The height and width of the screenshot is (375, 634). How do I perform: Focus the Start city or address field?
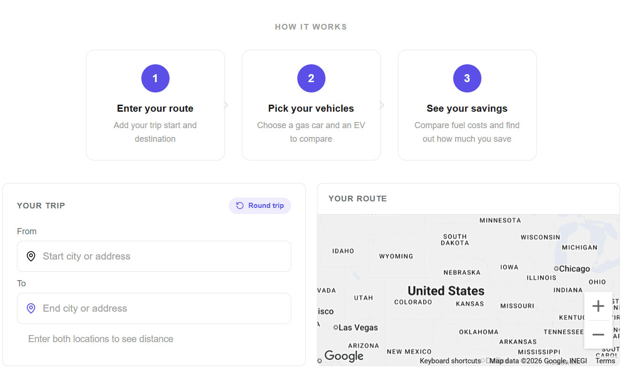tap(154, 256)
